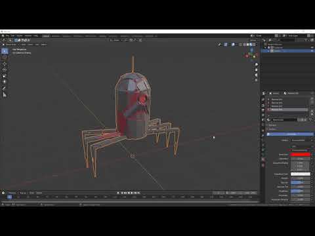The width and height of the screenshot is (315, 236).
Task: Move material slot down arrow
Action: click(312, 115)
